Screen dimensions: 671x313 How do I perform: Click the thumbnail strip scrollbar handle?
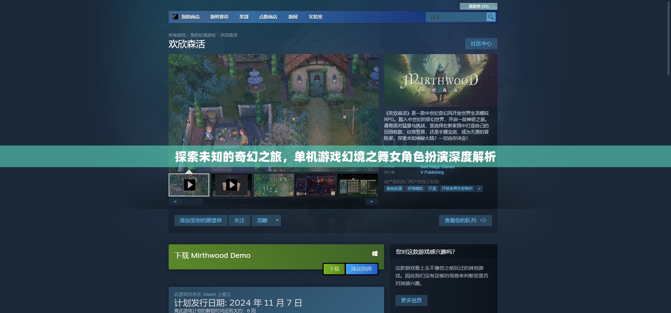pyautogui.click(x=193, y=202)
